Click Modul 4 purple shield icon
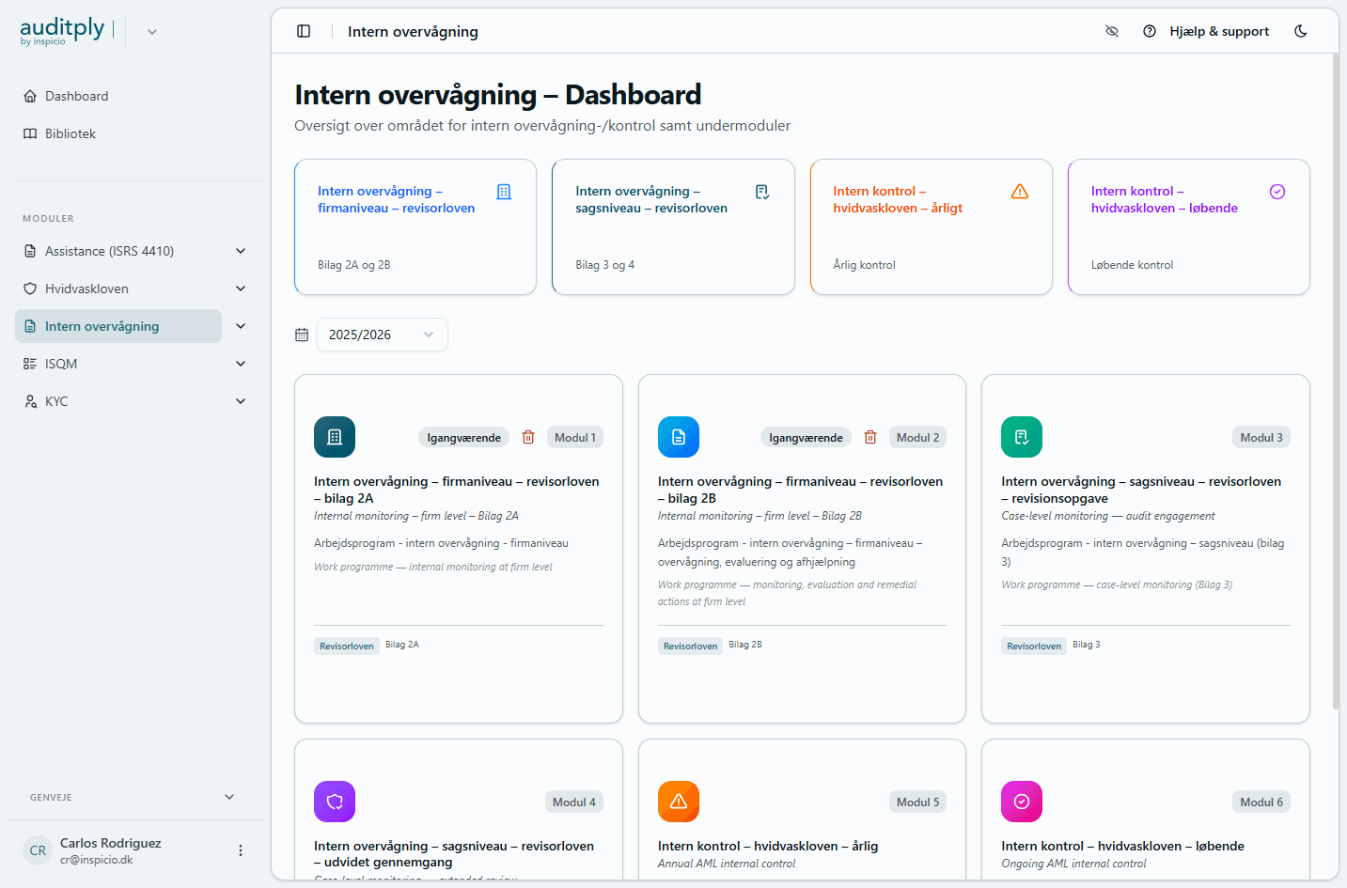This screenshot has height=888, width=1347. point(335,802)
